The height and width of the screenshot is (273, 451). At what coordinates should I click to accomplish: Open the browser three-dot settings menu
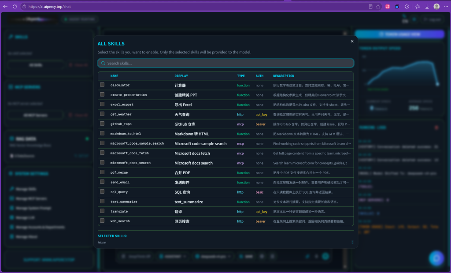pos(446,6)
